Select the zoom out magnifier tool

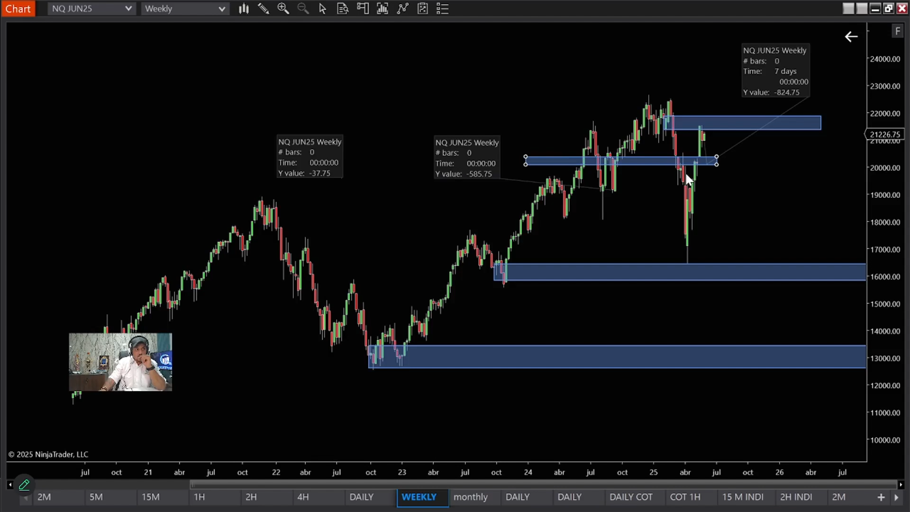tap(303, 9)
